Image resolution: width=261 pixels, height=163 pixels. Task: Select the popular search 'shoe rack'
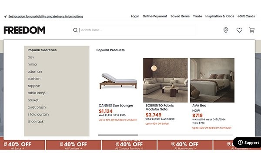[36, 122]
